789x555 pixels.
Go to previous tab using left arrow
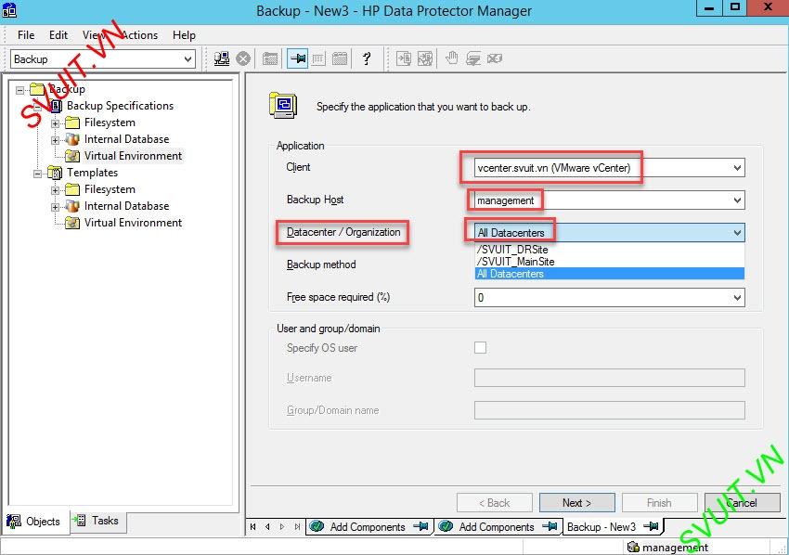(x=267, y=527)
